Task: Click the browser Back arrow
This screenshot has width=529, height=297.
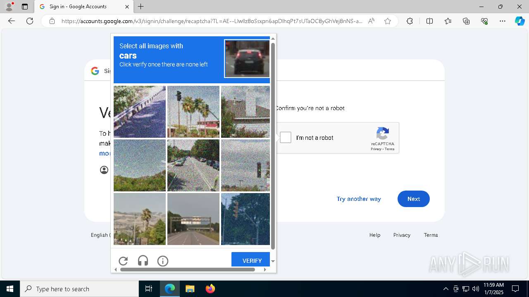Action: 12,21
